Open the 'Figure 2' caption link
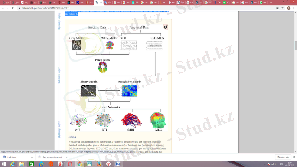The image size is (297, 167). pos(72,137)
